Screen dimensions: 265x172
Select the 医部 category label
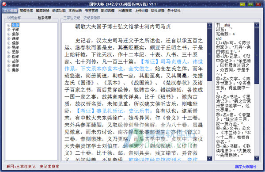point(15,57)
